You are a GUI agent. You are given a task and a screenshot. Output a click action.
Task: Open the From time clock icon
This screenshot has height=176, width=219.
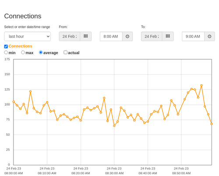point(127,36)
